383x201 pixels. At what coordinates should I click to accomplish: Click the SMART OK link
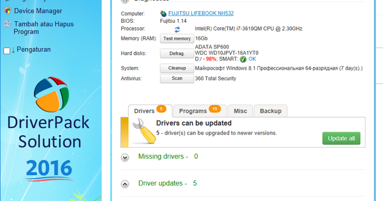[x=252, y=59]
